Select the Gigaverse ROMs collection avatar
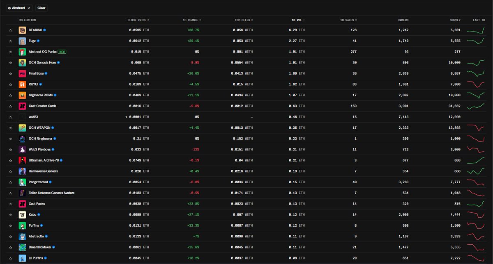493x264 pixels. pyautogui.click(x=22, y=95)
